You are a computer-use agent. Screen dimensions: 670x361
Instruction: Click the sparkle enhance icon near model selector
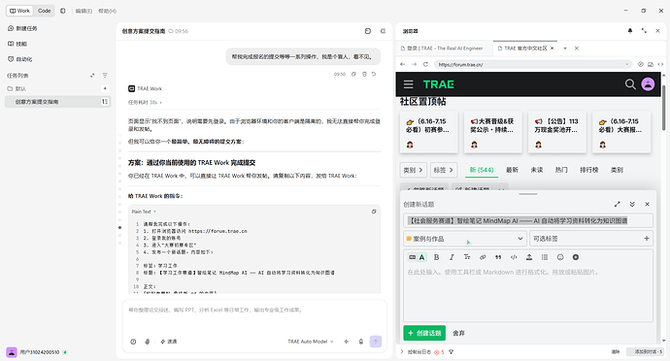[x=347, y=342]
